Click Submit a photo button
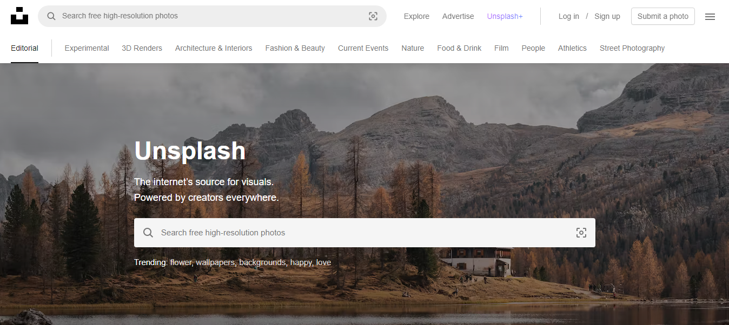 tap(663, 16)
